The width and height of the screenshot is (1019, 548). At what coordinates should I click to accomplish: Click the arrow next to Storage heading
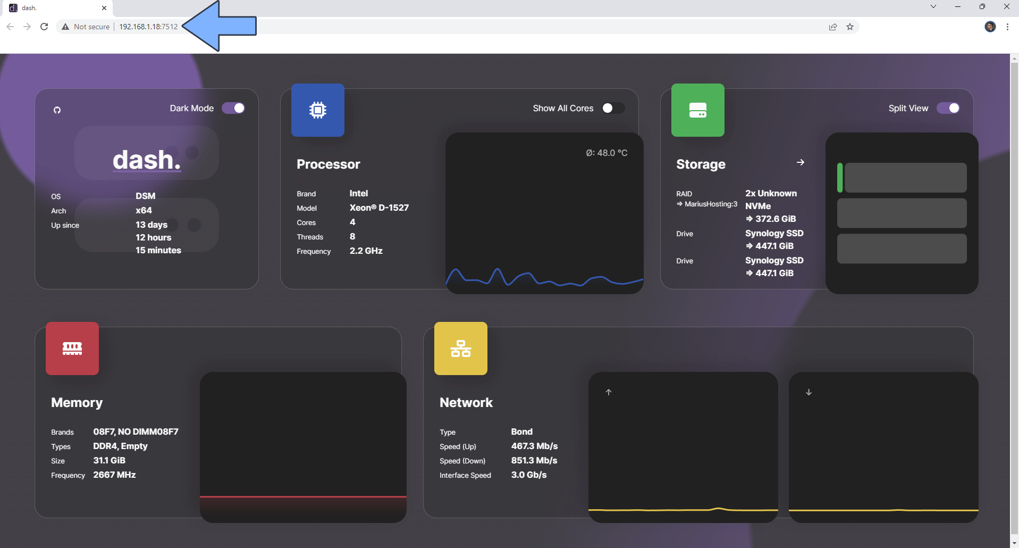point(801,162)
